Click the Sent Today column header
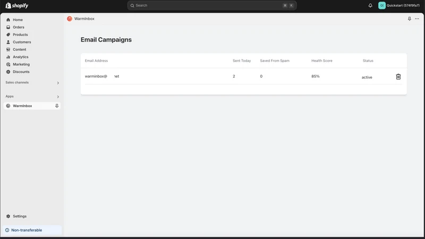 pyautogui.click(x=242, y=61)
